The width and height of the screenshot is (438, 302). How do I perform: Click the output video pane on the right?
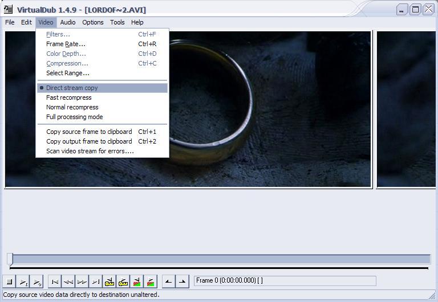click(406, 109)
